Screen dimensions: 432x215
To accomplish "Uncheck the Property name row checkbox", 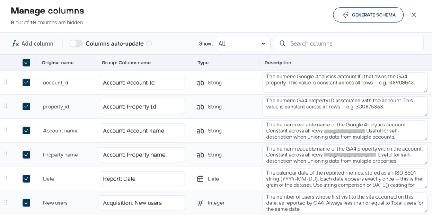I will (26, 155).
